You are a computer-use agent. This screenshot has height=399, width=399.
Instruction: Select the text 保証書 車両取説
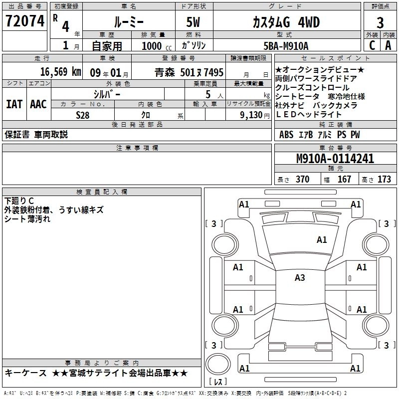click(36, 134)
